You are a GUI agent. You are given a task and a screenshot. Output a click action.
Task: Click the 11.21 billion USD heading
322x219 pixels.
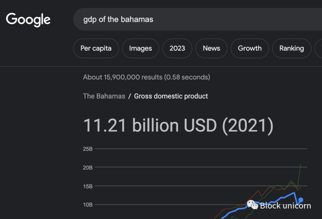pyautogui.click(x=178, y=125)
